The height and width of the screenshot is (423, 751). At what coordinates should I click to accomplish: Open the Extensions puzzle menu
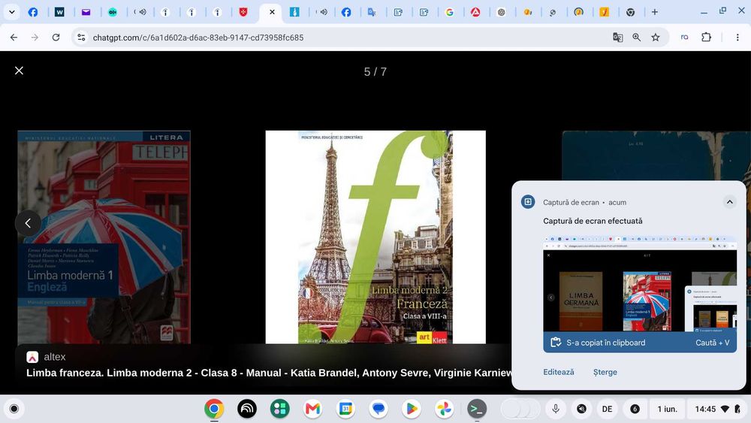(706, 38)
